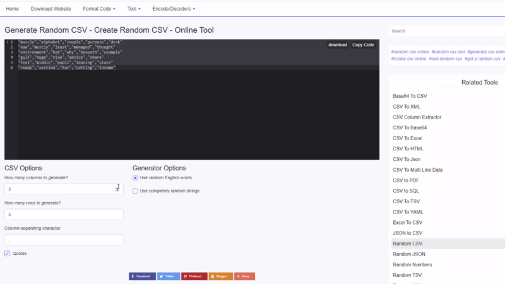
Task: Share page via Facebook button
Action: click(142, 276)
